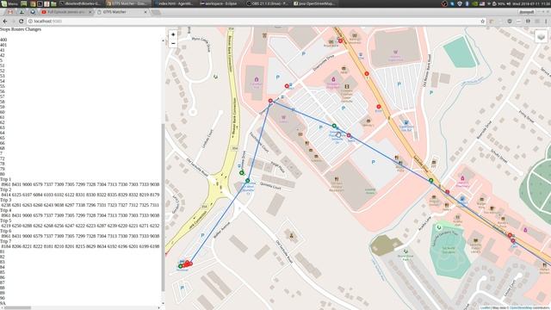Open the Bluetooth tray icon
551x310 pixels.
click(x=467, y=3)
